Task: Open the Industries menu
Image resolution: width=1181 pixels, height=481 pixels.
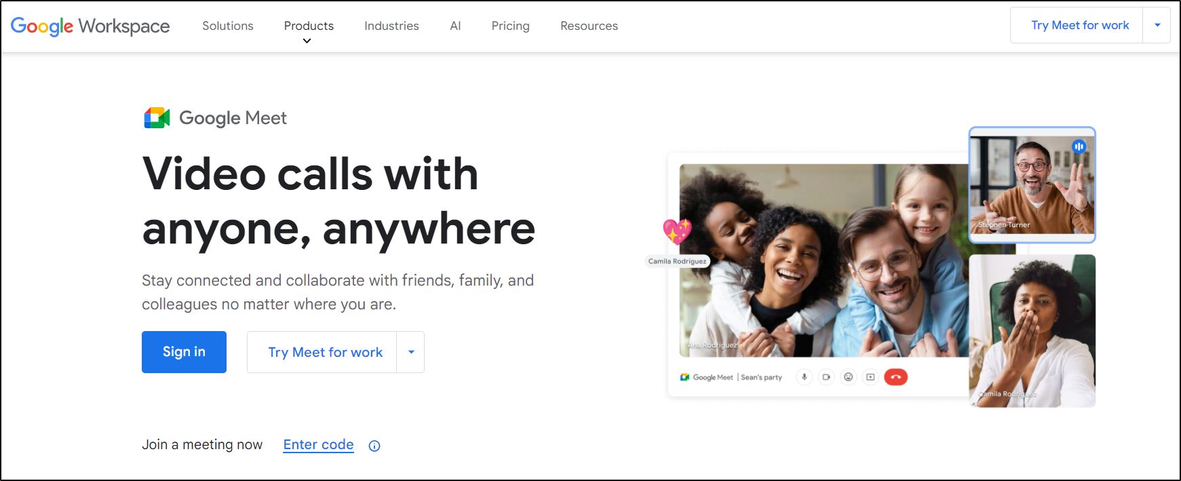Action: (x=391, y=26)
